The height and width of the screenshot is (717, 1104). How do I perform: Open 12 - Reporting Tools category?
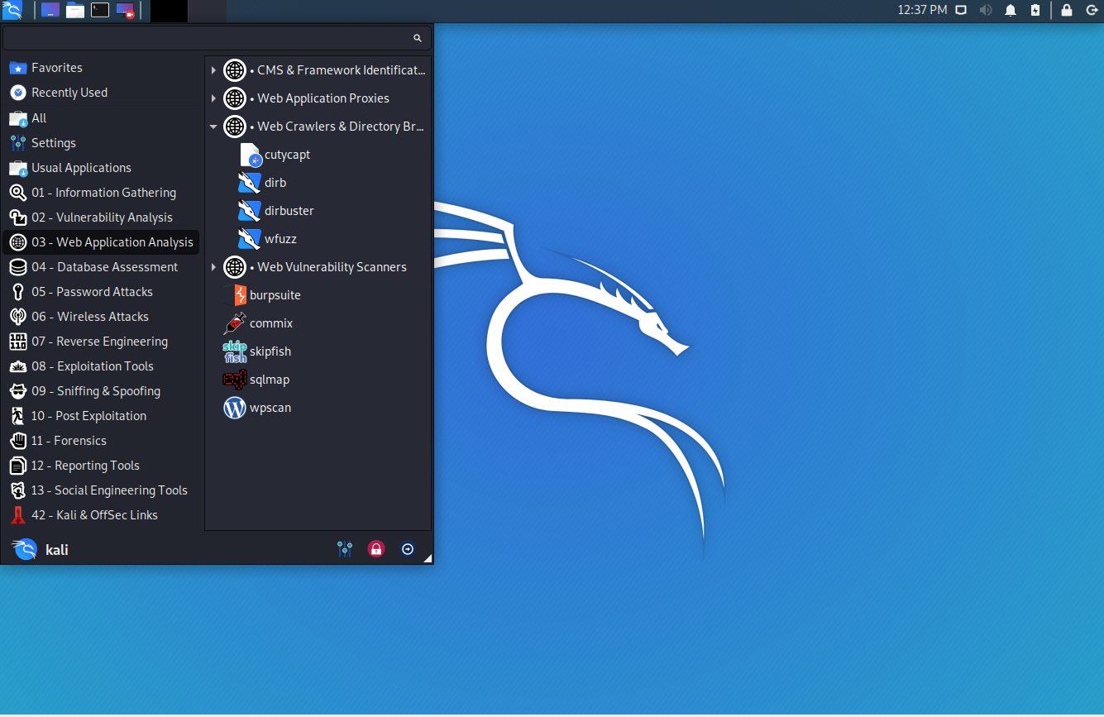[x=102, y=465]
